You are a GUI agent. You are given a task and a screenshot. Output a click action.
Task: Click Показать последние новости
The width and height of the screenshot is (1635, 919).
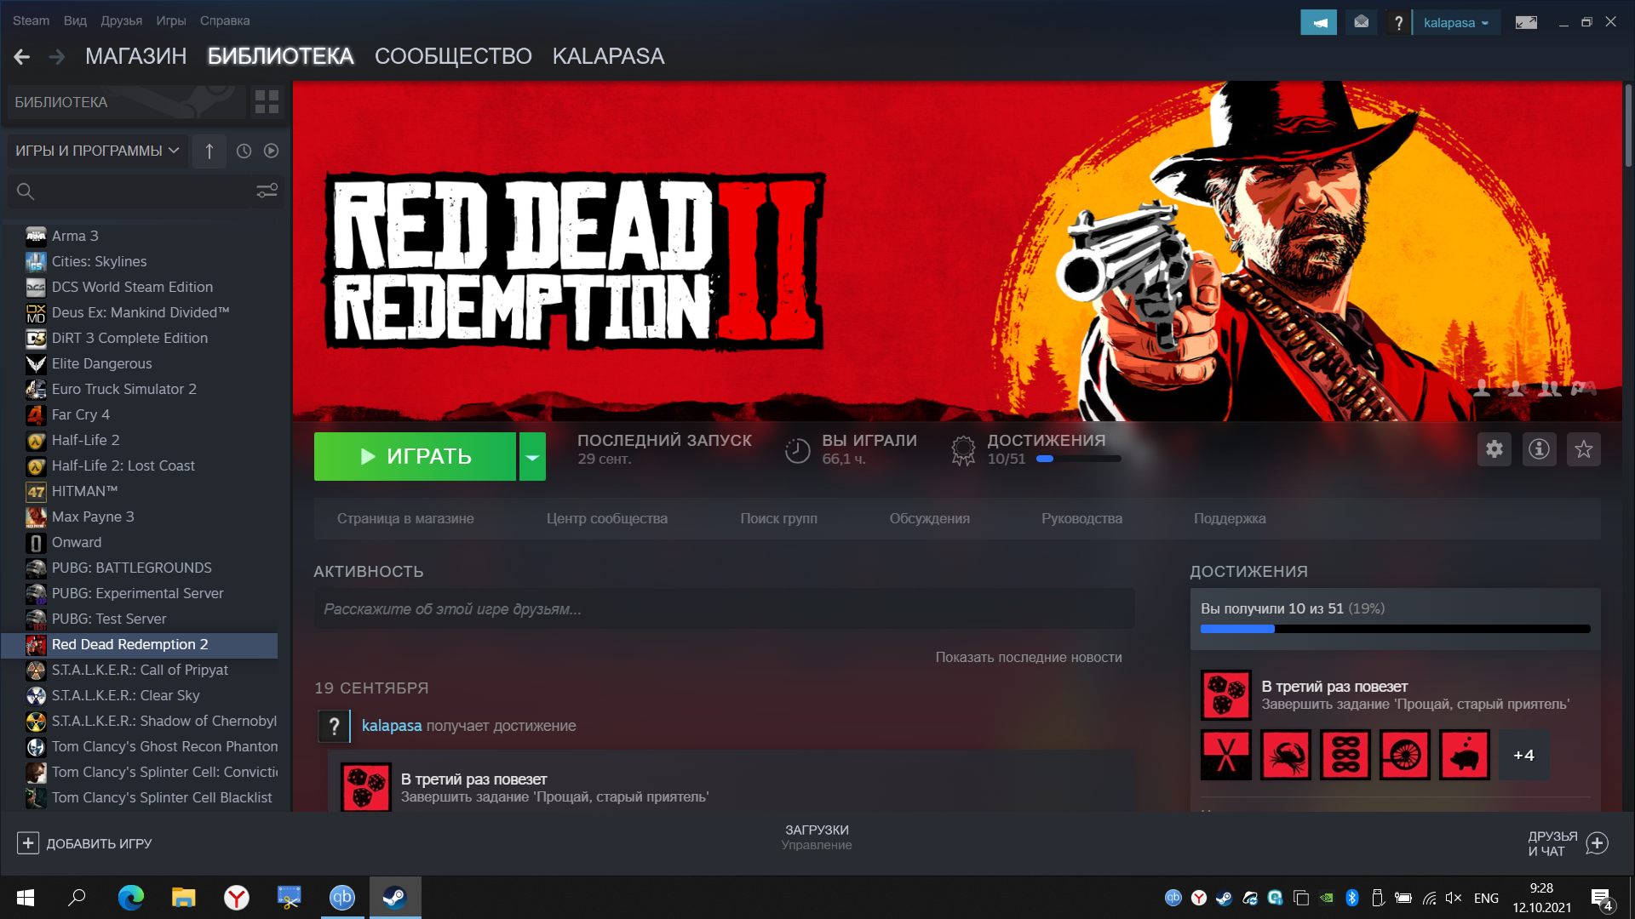1029,657
